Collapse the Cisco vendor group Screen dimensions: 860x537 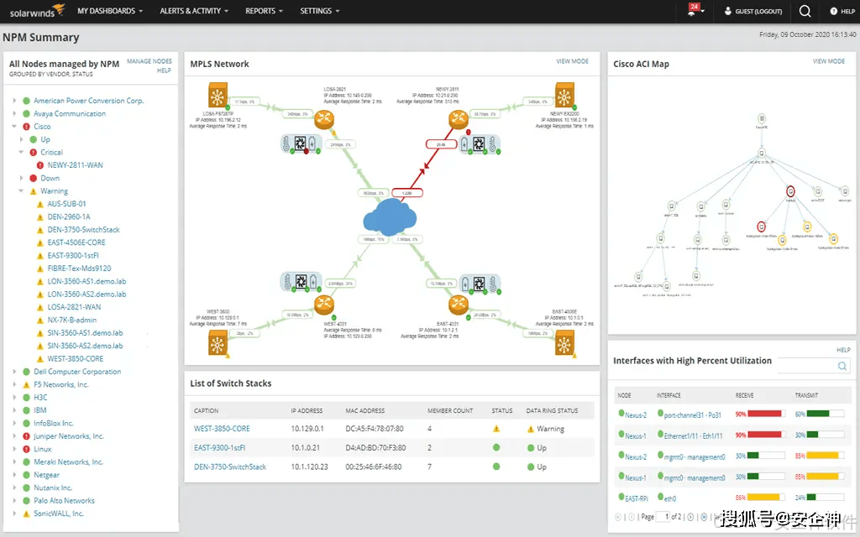point(14,127)
